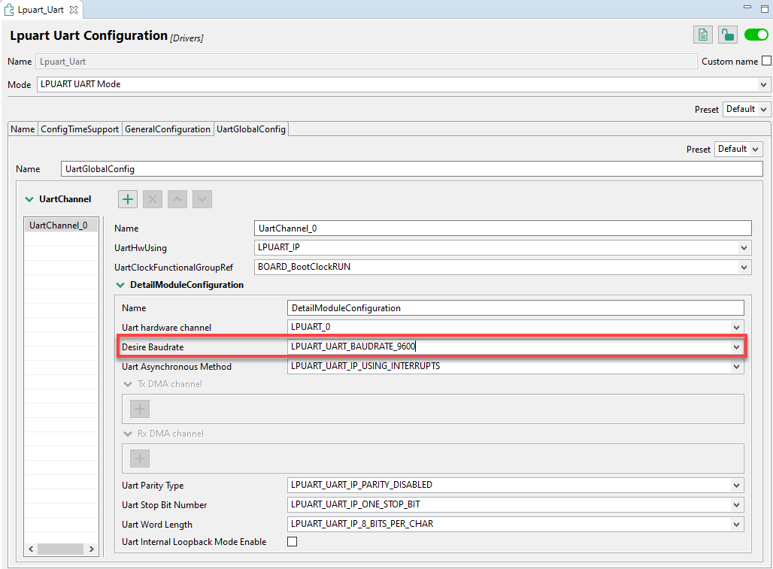This screenshot has height=569, width=773.
Task: Click the unlock configuration icon
Action: coord(726,35)
